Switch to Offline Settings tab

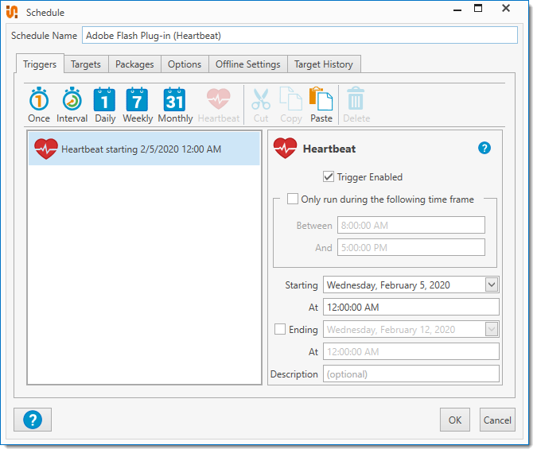tap(247, 64)
